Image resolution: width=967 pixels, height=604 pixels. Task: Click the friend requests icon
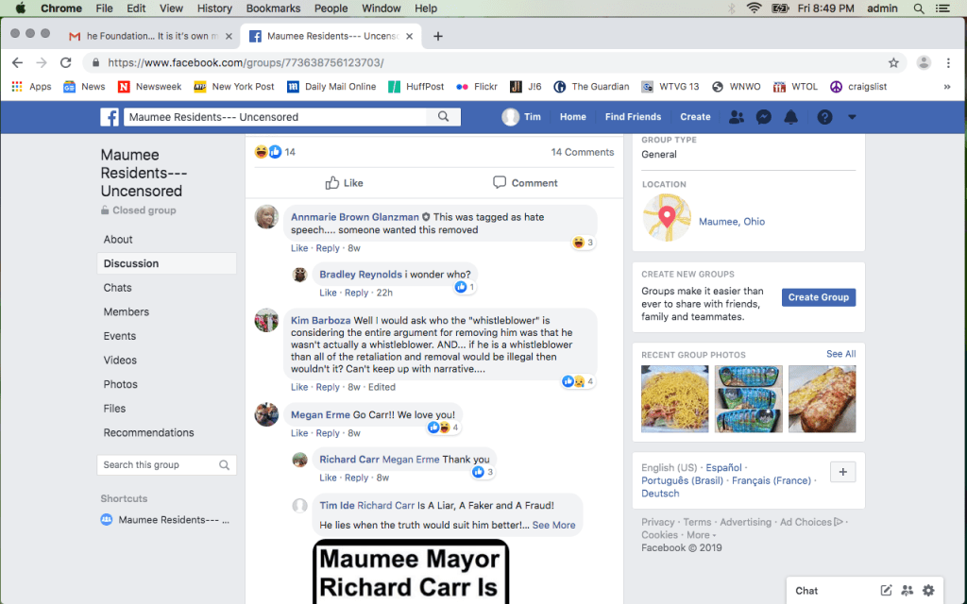pyautogui.click(x=737, y=117)
